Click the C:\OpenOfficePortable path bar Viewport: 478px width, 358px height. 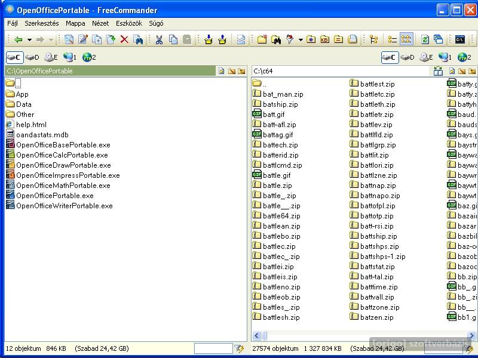[x=110, y=71]
